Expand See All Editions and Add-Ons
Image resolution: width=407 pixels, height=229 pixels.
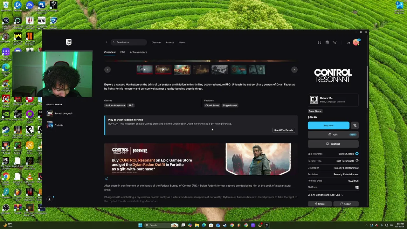tap(325, 195)
